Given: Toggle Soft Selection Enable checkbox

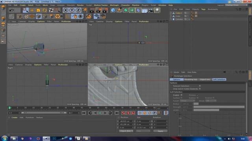Looking at the screenshot, I should pyautogui.click(x=182, y=95).
